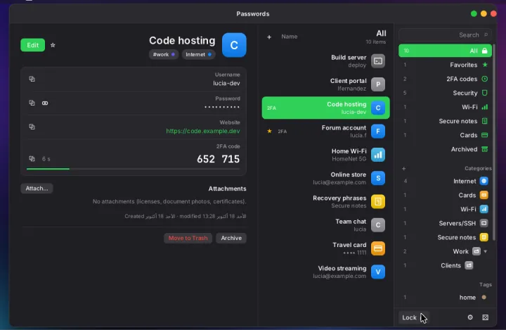
Task: Open the password generator dice icon
Action: point(486,317)
